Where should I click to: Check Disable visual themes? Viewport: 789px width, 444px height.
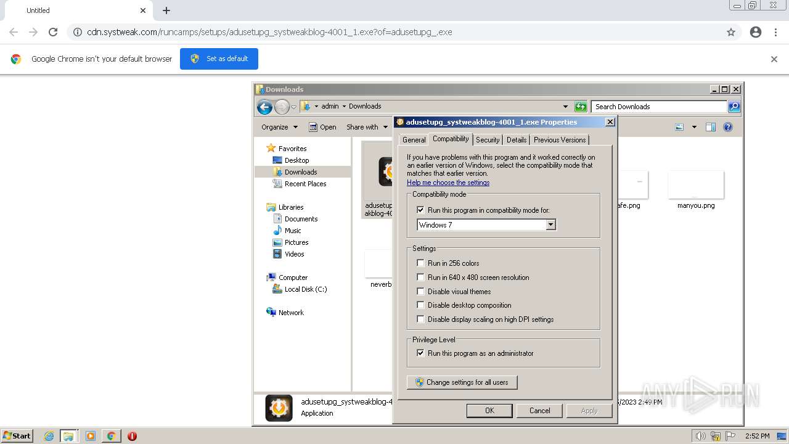click(x=421, y=292)
